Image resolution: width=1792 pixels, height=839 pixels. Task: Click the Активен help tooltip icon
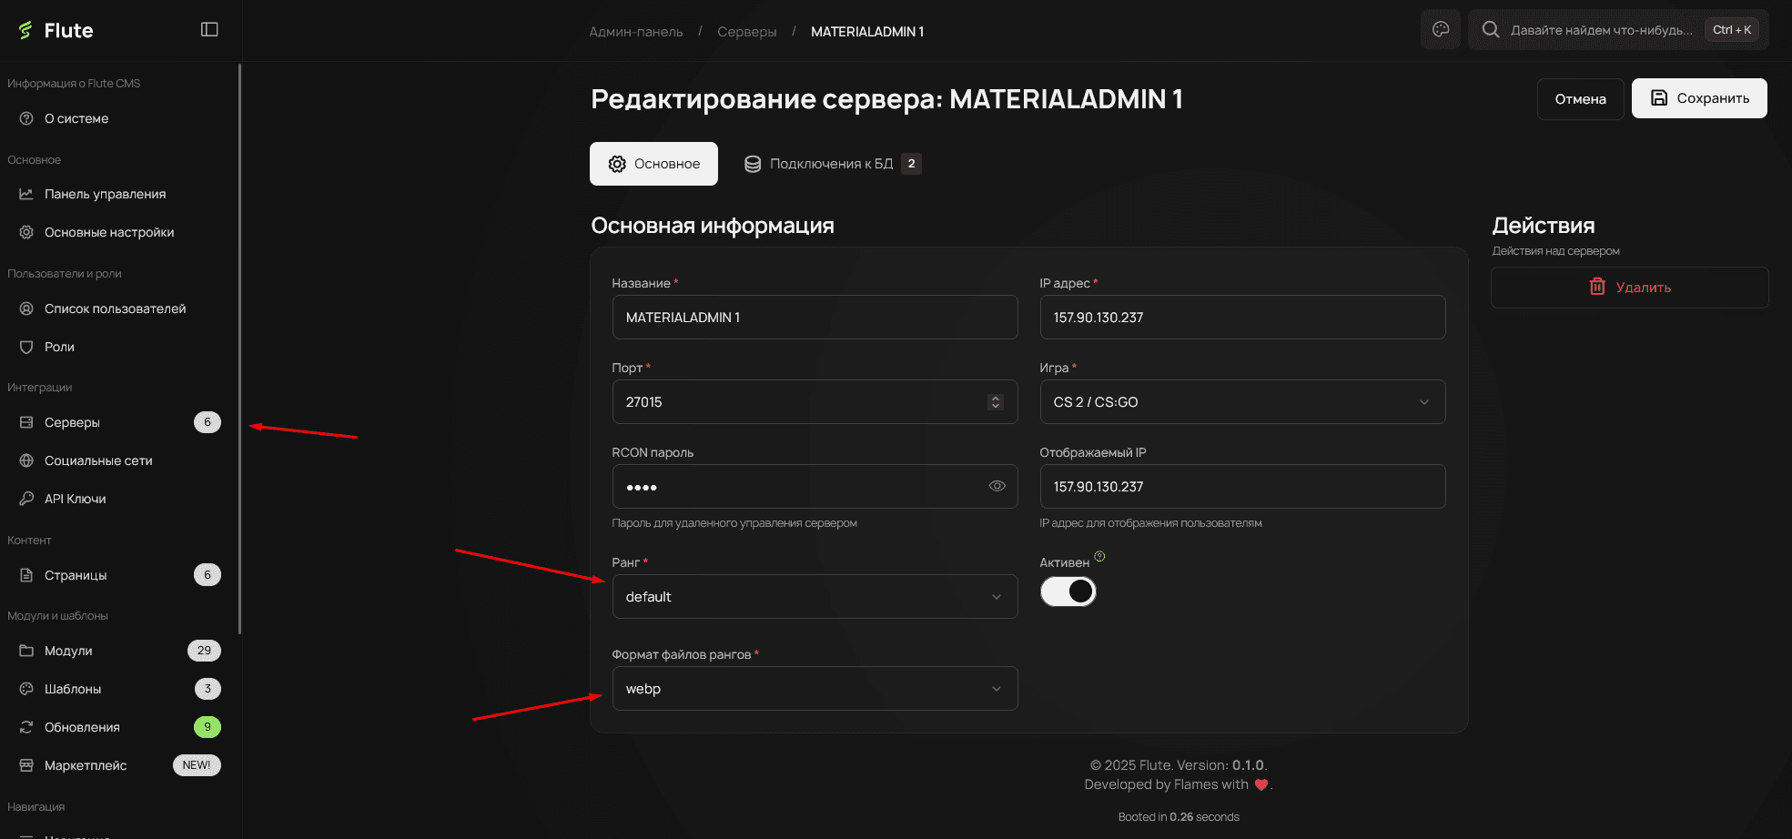(x=1099, y=556)
